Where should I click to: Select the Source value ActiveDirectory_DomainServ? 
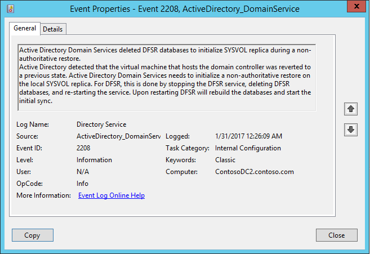(118, 136)
